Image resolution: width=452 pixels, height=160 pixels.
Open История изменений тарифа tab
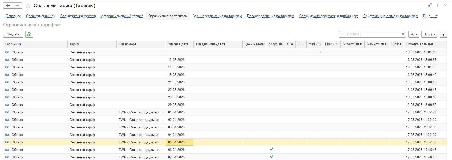[x=122, y=16]
